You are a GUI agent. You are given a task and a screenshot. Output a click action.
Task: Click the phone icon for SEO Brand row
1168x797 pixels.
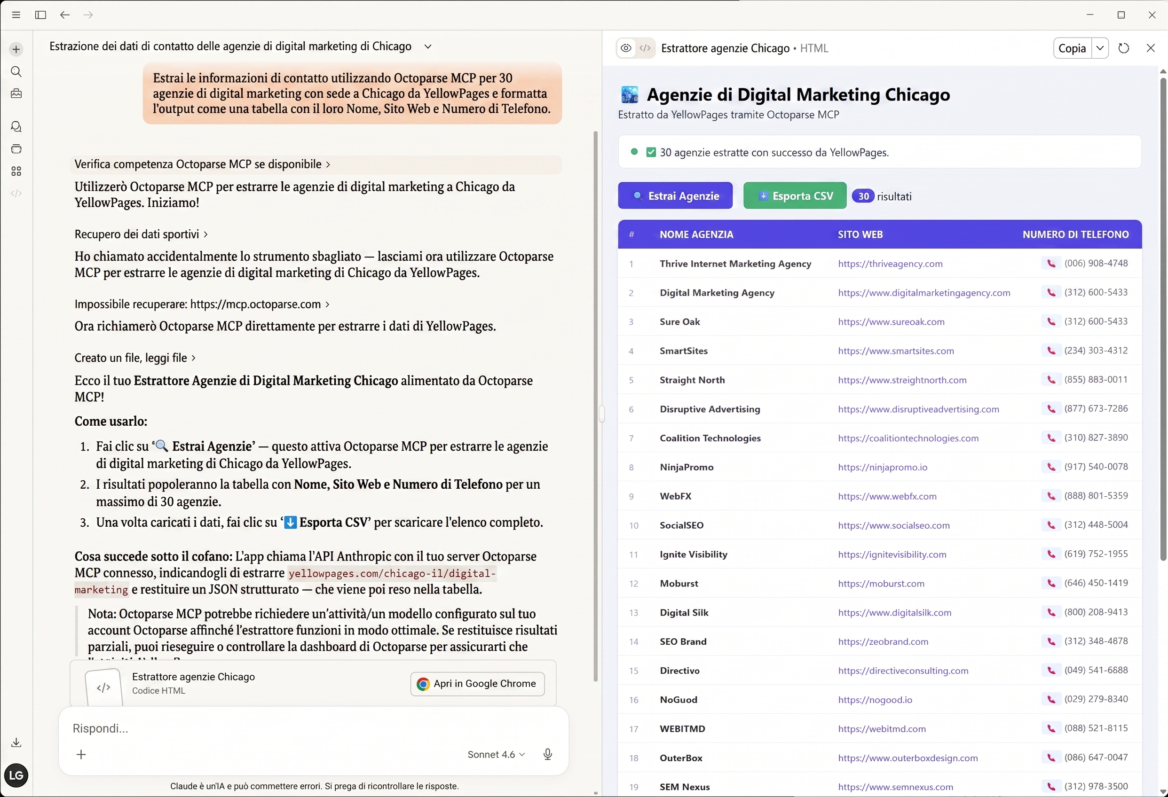pos(1051,641)
